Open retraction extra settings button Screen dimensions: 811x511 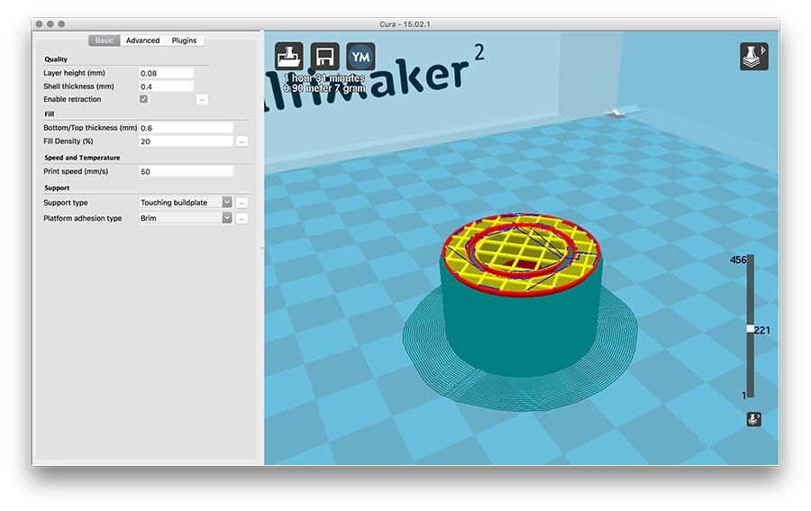click(202, 99)
